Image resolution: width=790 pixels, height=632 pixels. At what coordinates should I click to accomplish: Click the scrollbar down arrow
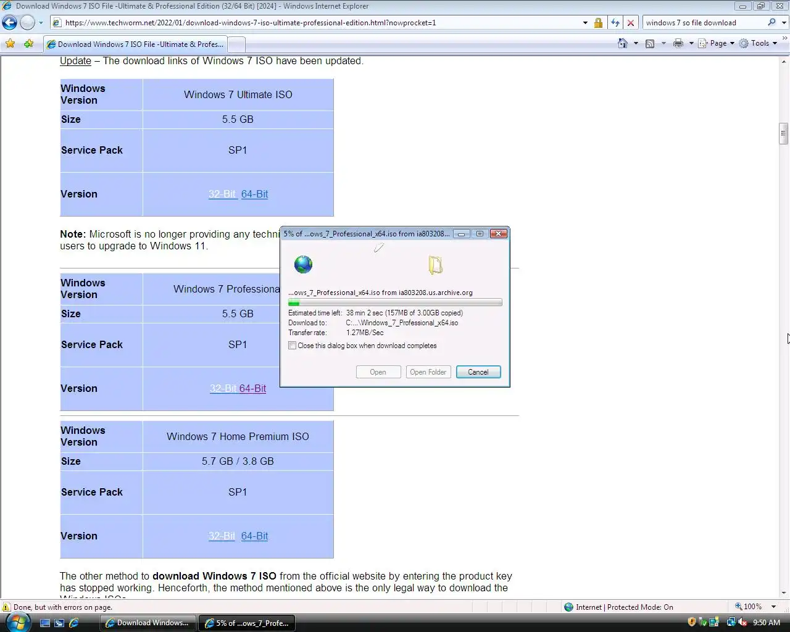pos(784,593)
